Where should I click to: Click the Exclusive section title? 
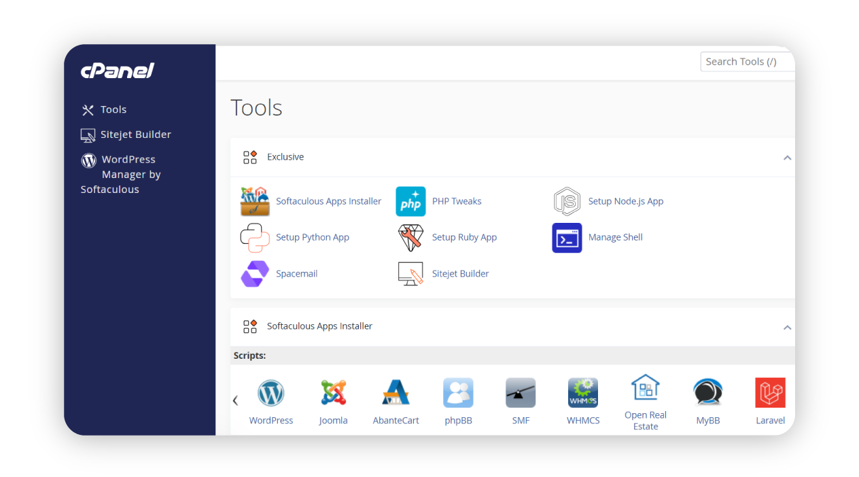(x=285, y=157)
